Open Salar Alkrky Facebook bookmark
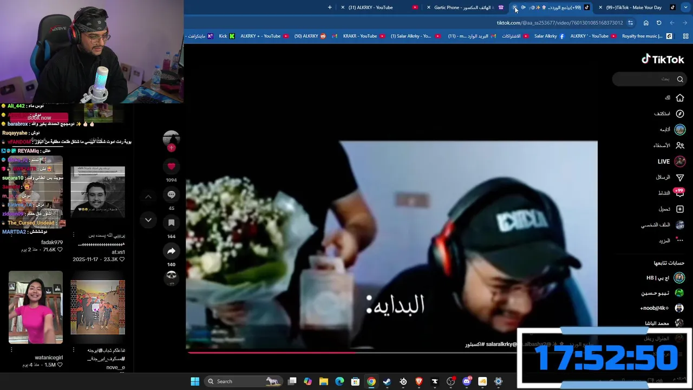This screenshot has height=390, width=693. pyautogui.click(x=549, y=36)
